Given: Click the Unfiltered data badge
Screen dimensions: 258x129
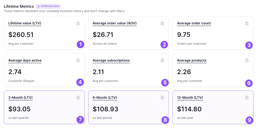Looking at the screenshot, I should click(x=48, y=6).
